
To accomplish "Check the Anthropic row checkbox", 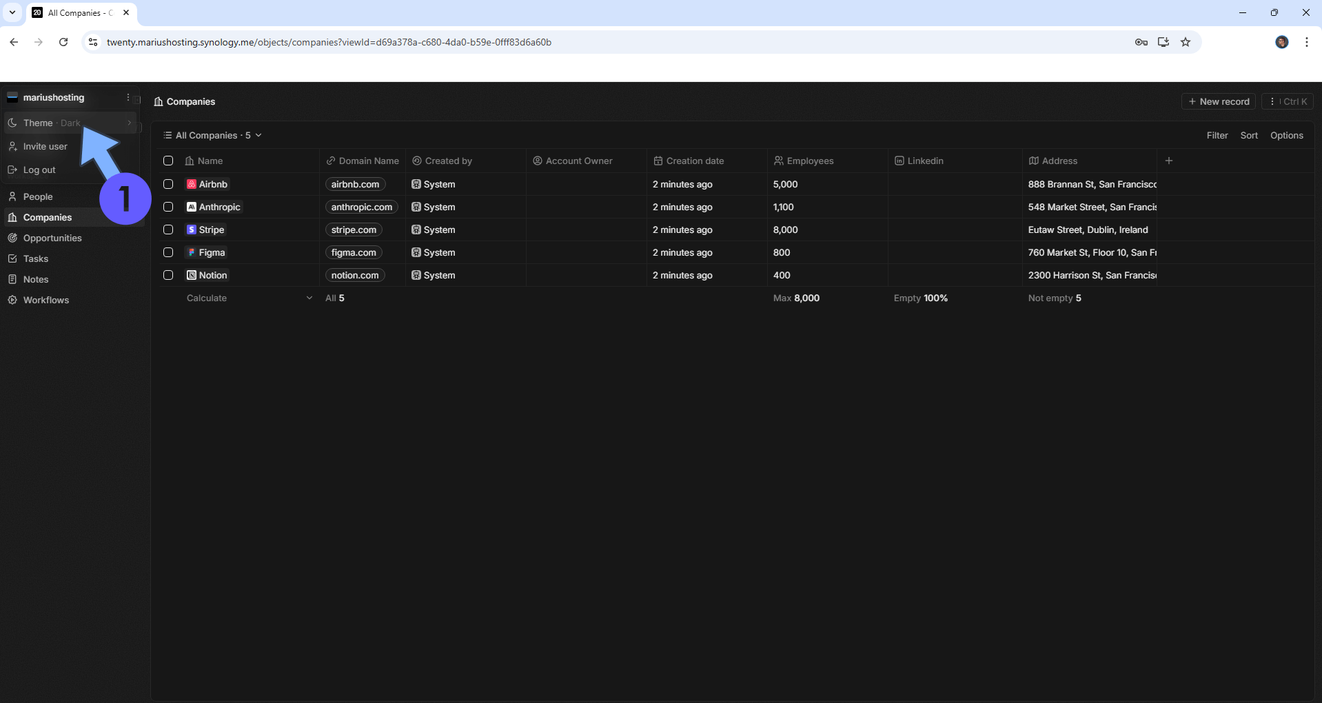I will tap(168, 207).
